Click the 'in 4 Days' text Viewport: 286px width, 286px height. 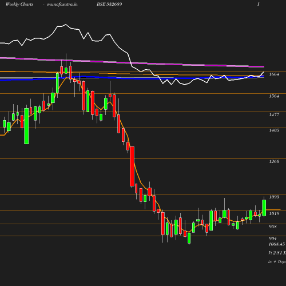[277, 262]
